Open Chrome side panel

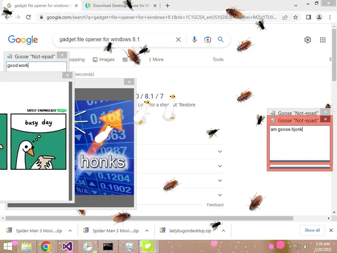(309, 17)
